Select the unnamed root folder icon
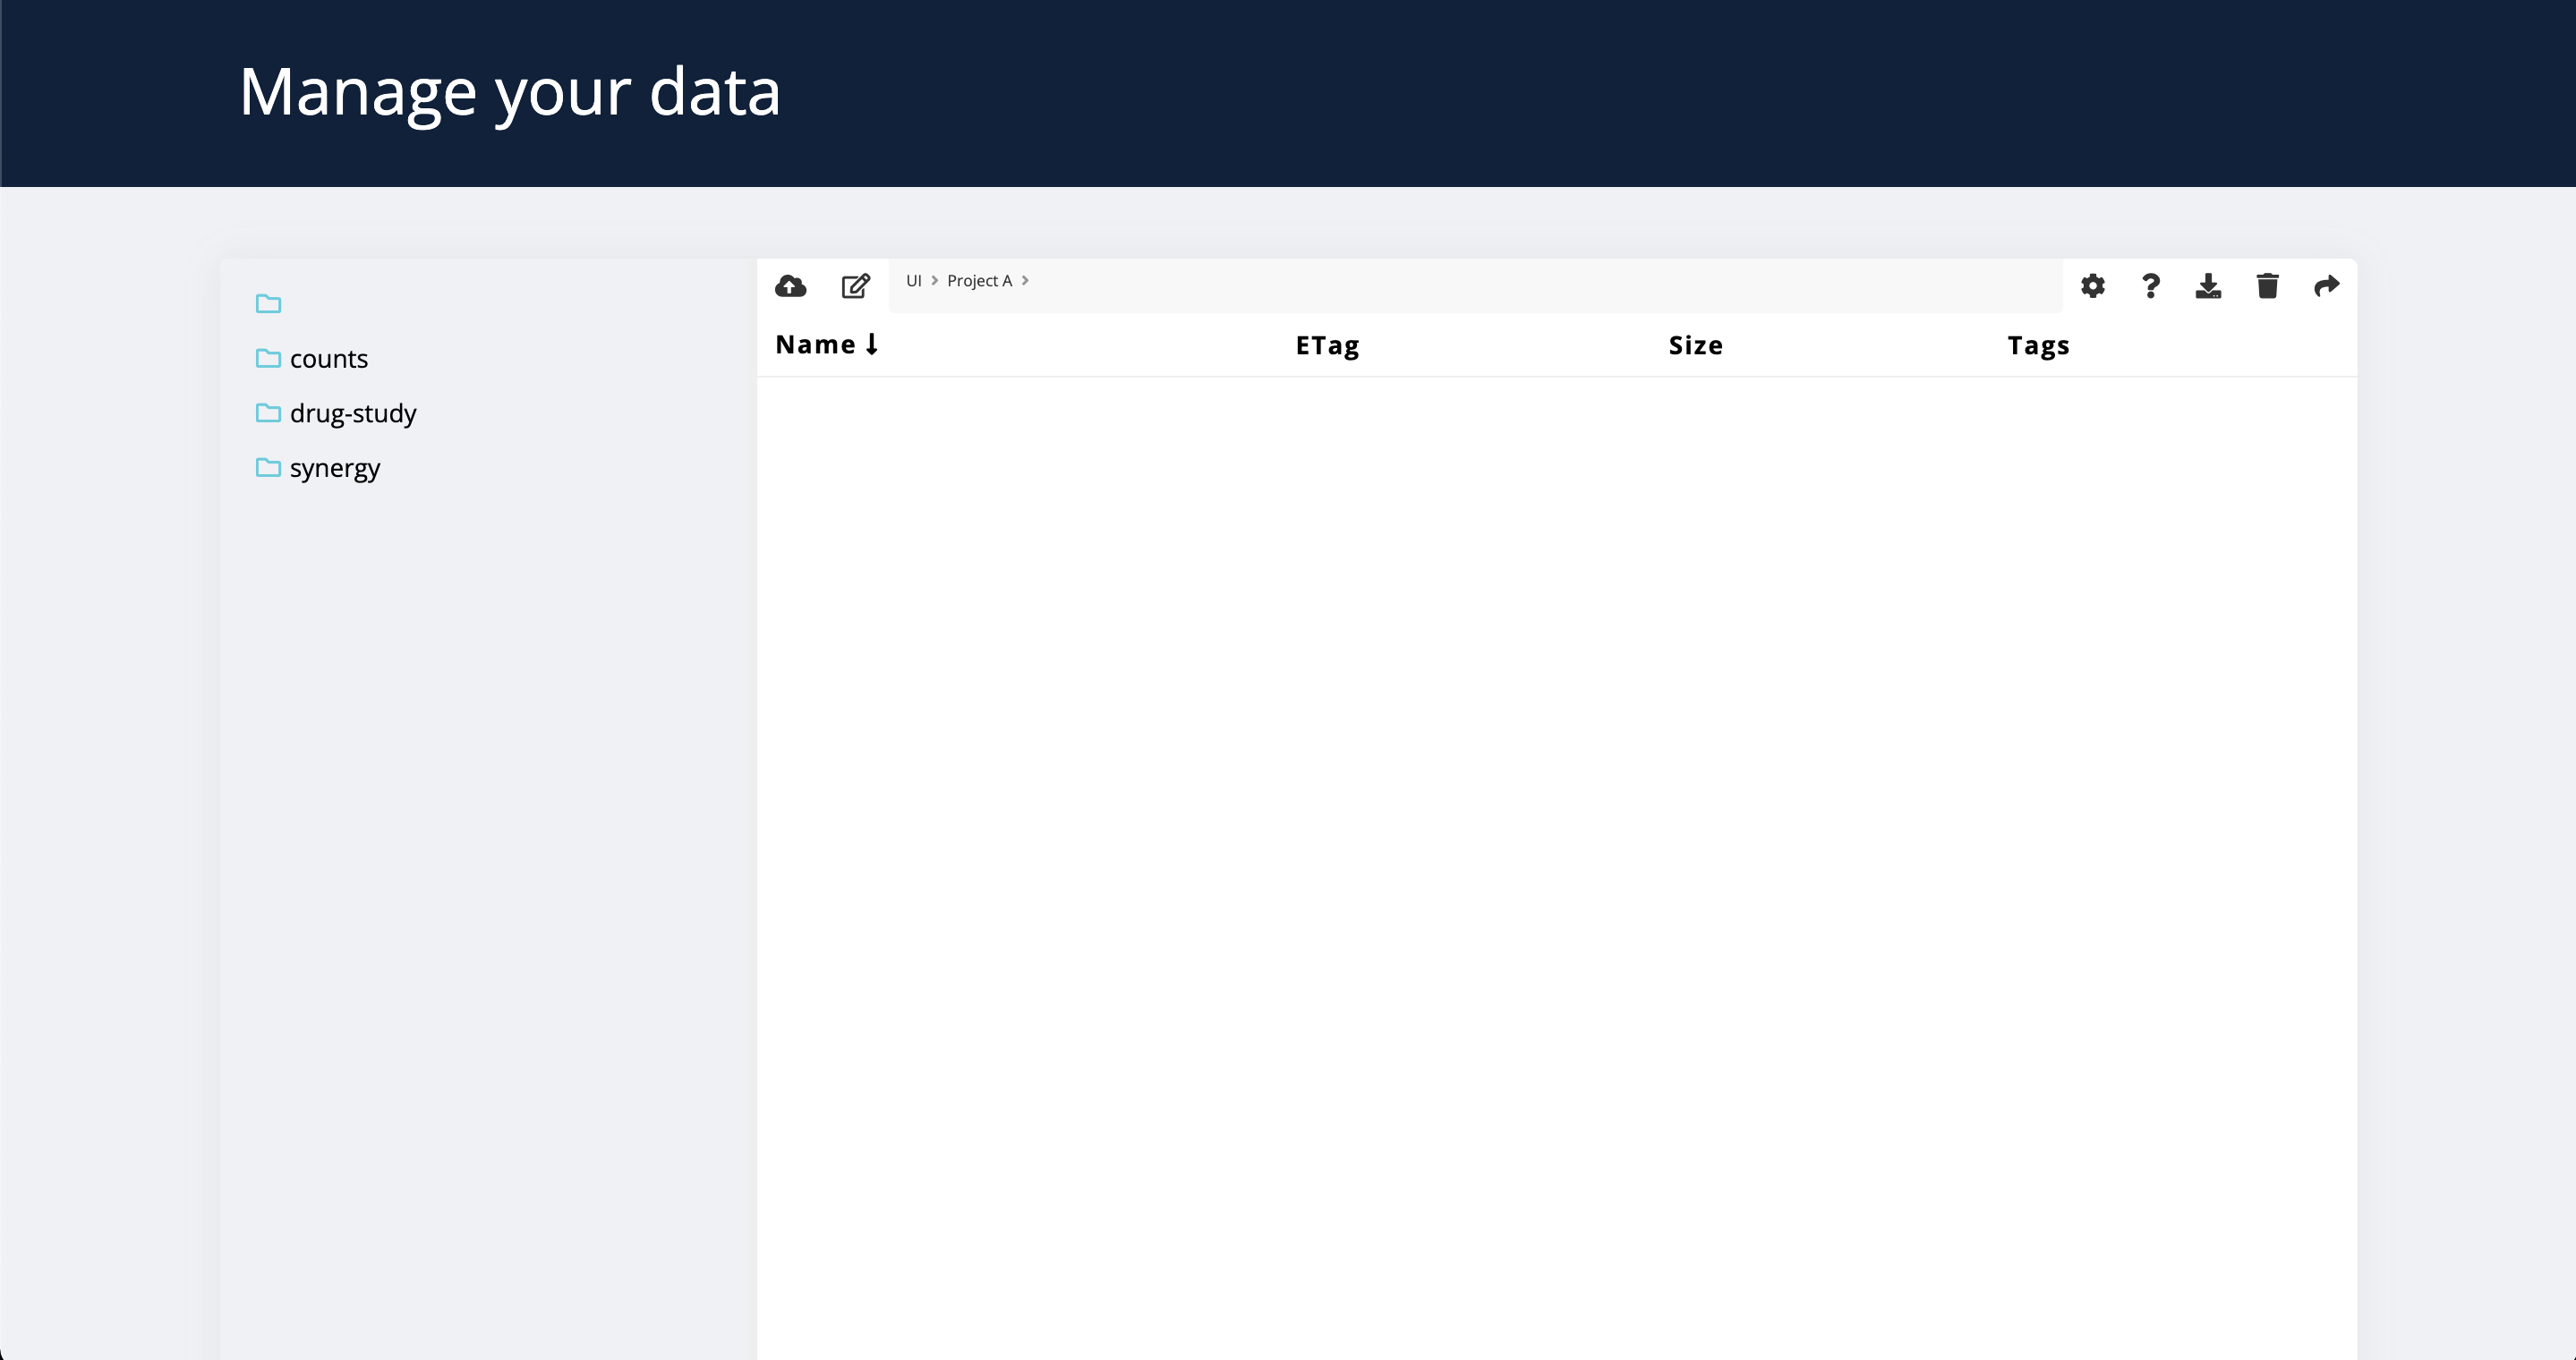The height and width of the screenshot is (1360, 2576). 268,302
